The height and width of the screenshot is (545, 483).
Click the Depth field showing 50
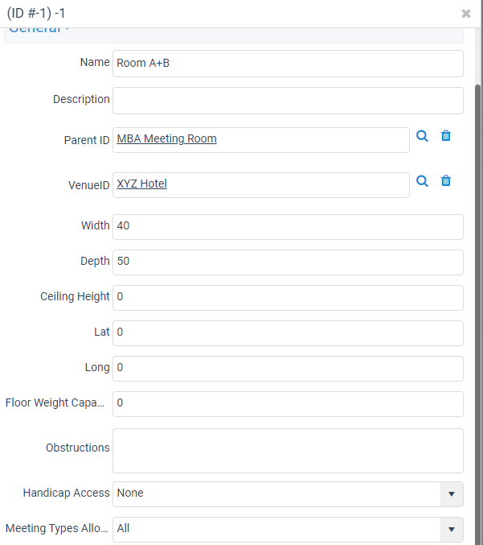288,262
